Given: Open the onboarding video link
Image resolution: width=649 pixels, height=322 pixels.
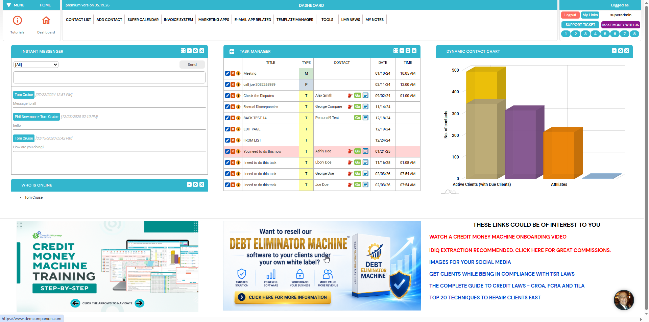Looking at the screenshot, I should coord(498,237).
